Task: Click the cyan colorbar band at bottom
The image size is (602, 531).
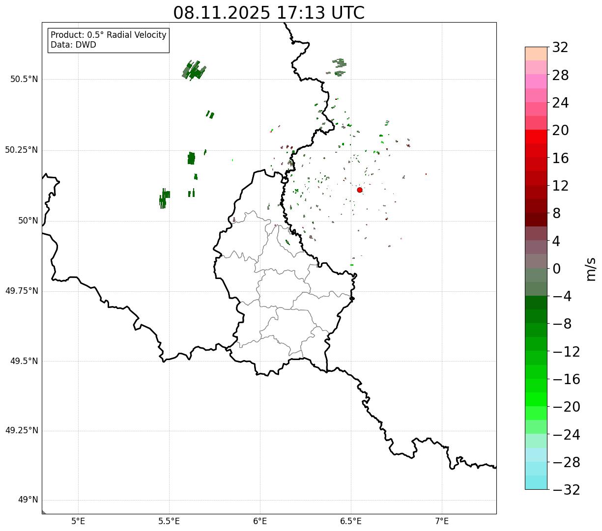Action: click(x=536, y=482)
